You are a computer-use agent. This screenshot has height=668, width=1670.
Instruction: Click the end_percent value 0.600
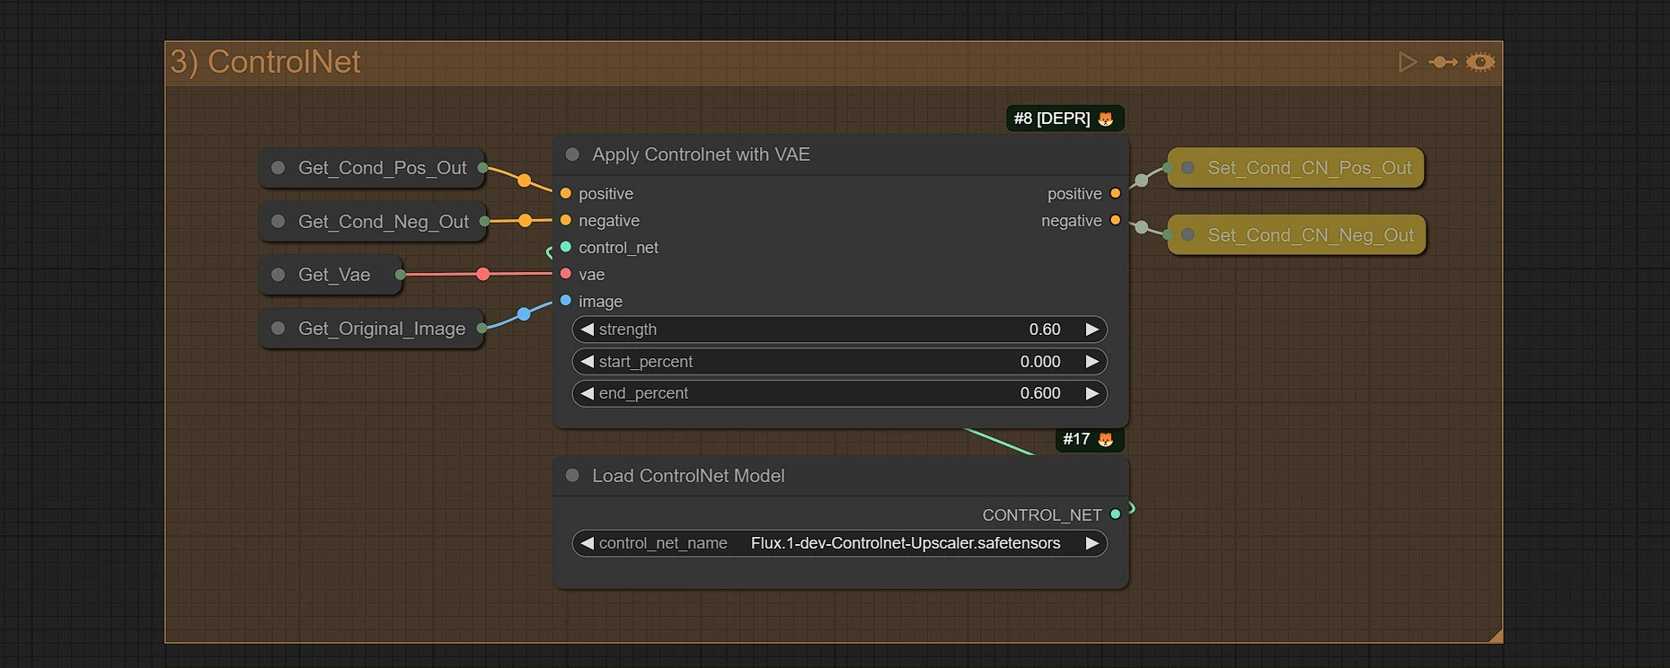pyautogui.click(x=1040, y=393)
